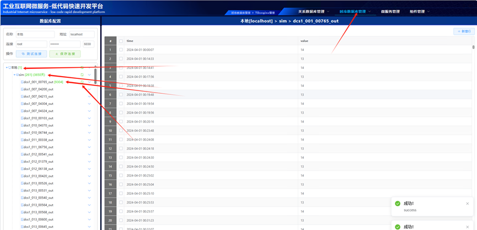Click the 新增行 add row button
Image resolution: width=477 pixels, height=230 pixels.
pyautogui.click(x=464, y=31)
